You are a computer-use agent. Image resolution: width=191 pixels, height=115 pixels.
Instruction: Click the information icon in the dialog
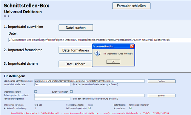click(x=97, y=54)
